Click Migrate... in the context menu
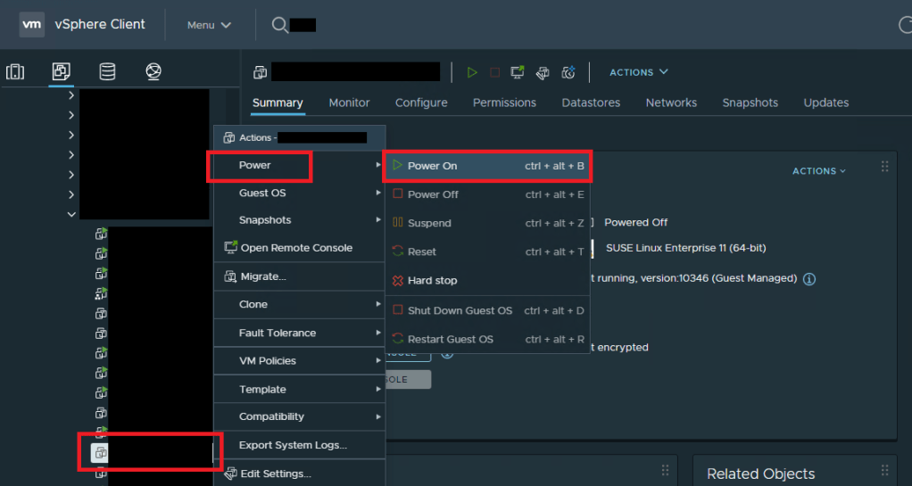Image resolution: width=912 pixels, height=486 pixels. tap(262, 276)
